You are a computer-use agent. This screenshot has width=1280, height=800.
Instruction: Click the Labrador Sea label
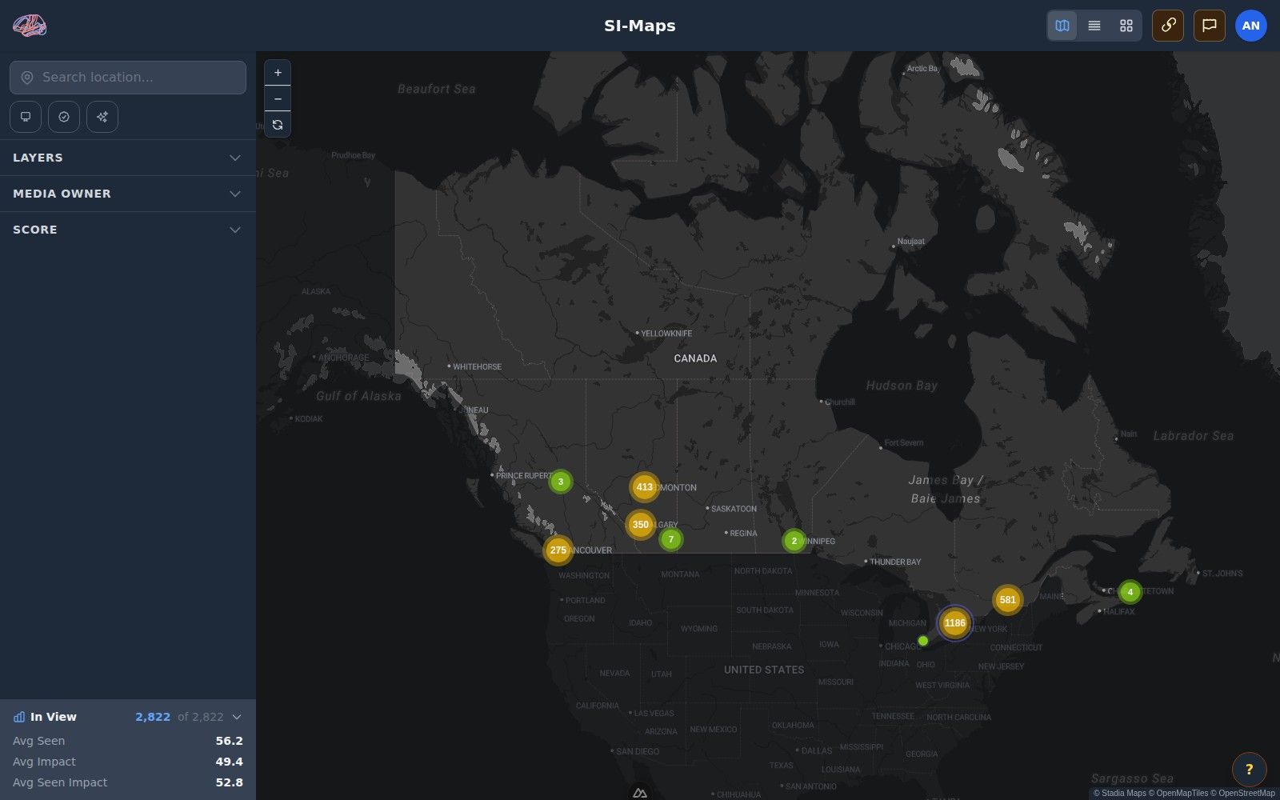point(1194,436)
